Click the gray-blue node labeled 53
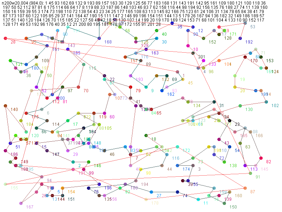 point(245,23)
